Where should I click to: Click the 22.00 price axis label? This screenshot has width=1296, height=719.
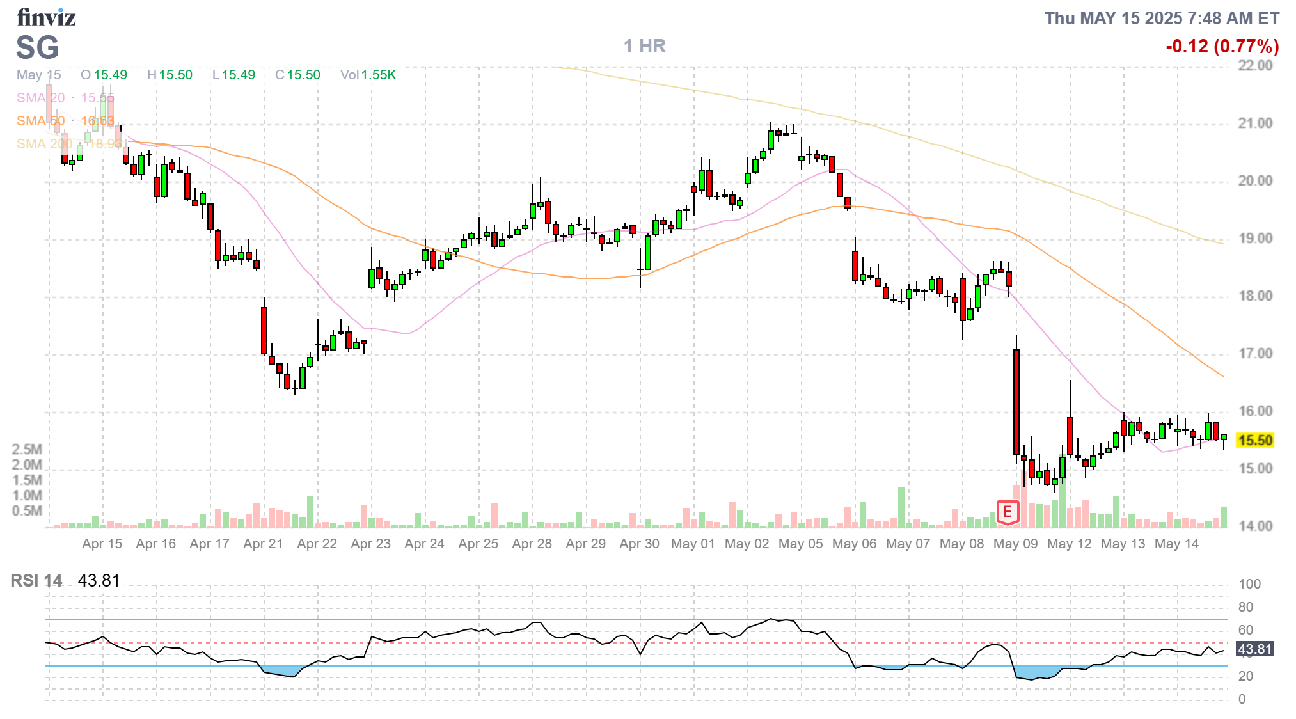[x=1255, y=66]
